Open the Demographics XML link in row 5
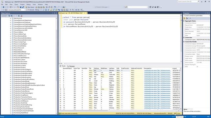Viewport: 211px width, 118px height. (158, 79)
